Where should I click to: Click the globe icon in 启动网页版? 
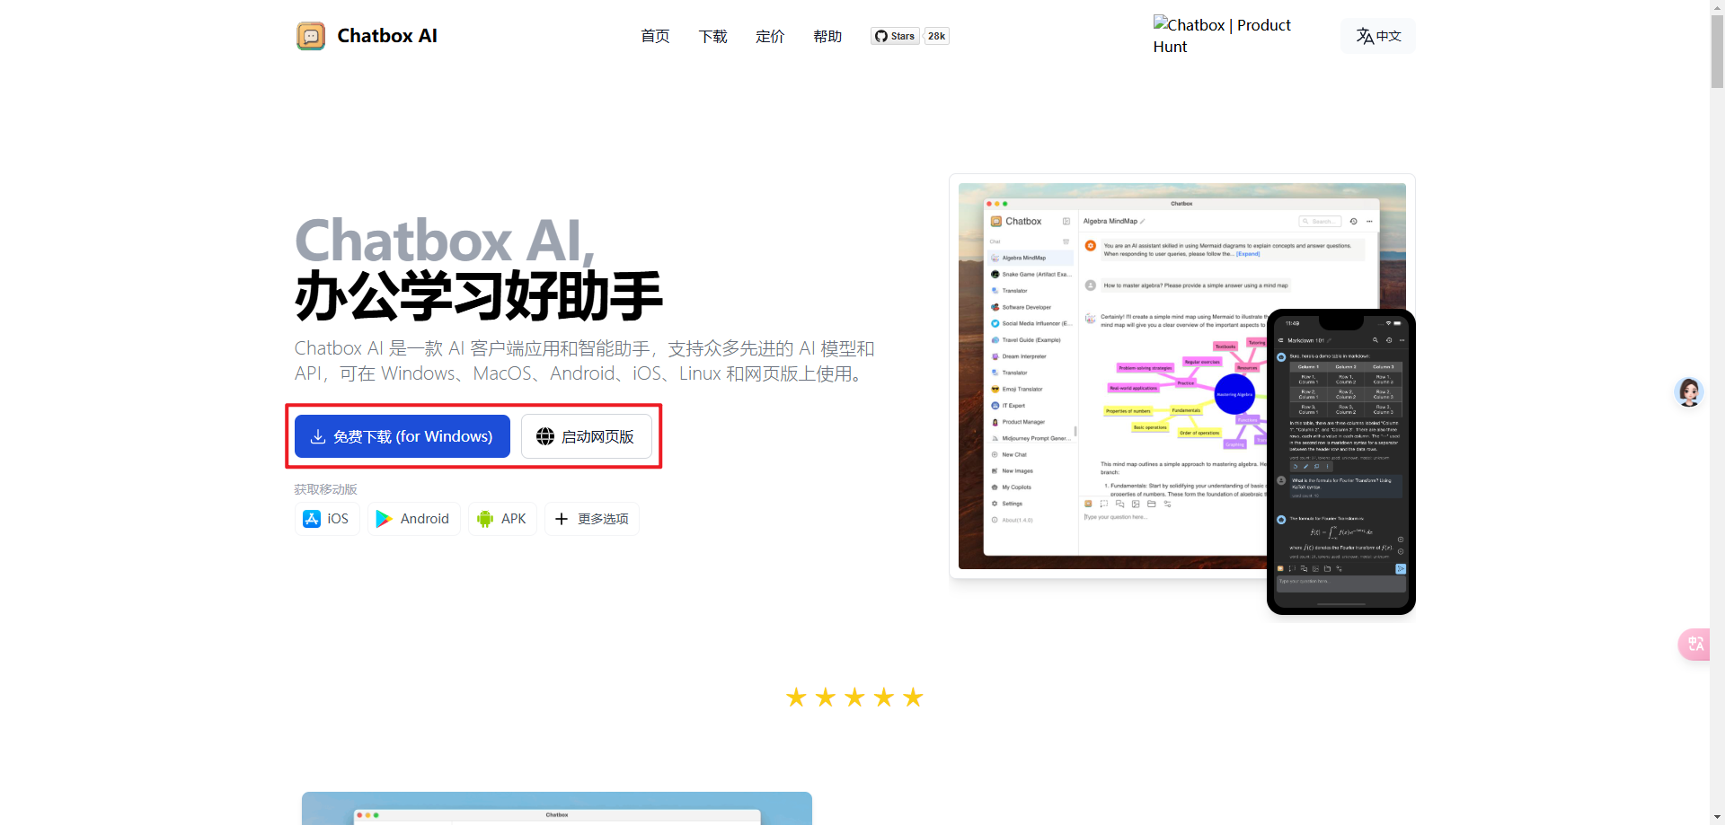coord(545,436)
